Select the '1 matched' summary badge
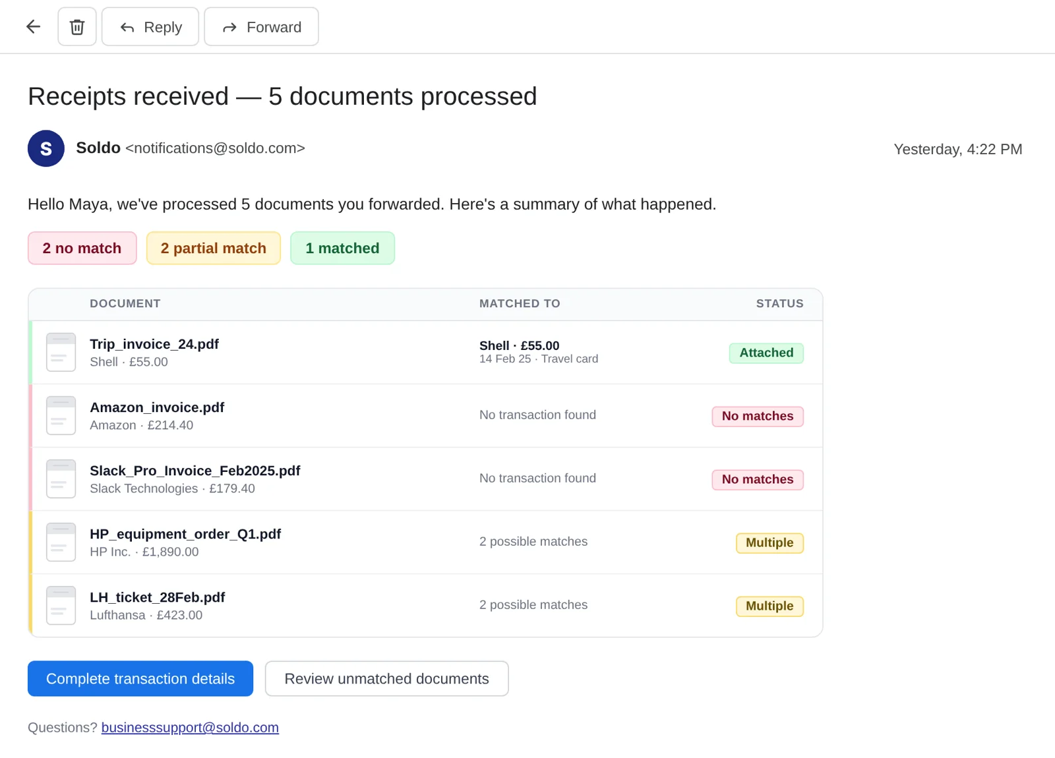Screen dimensions: 1055x758 coord(342,248)
